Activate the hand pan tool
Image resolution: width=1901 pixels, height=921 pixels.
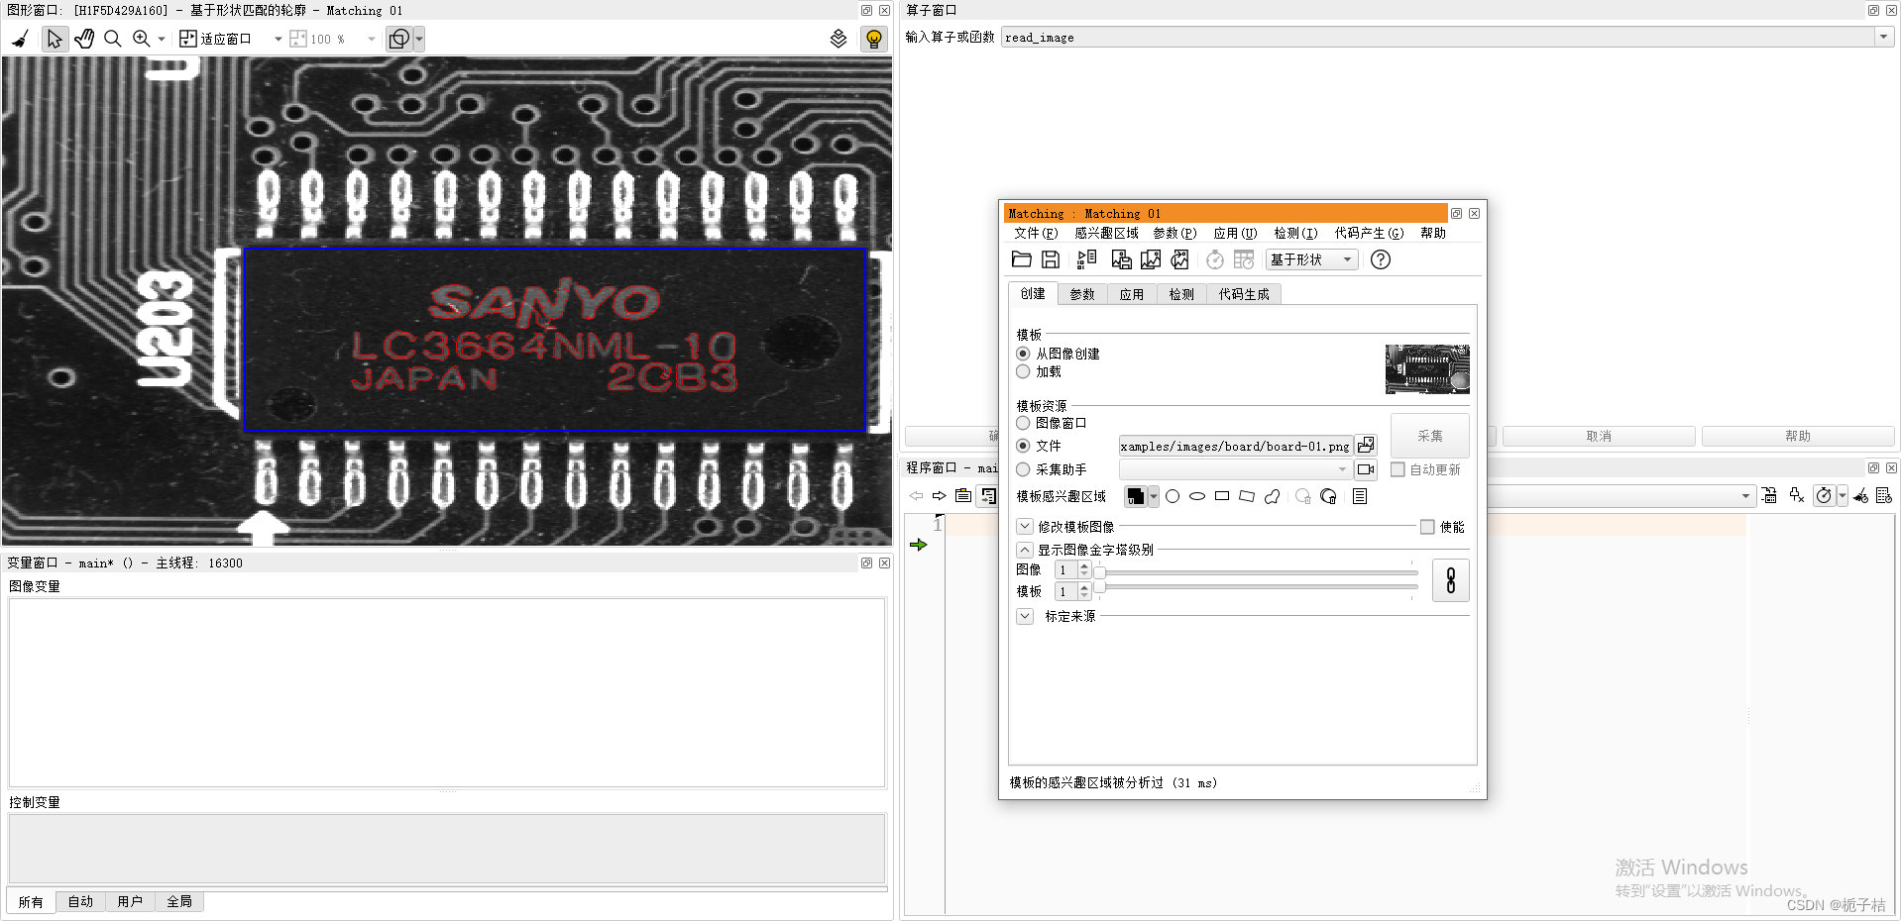tap(84, 39)
